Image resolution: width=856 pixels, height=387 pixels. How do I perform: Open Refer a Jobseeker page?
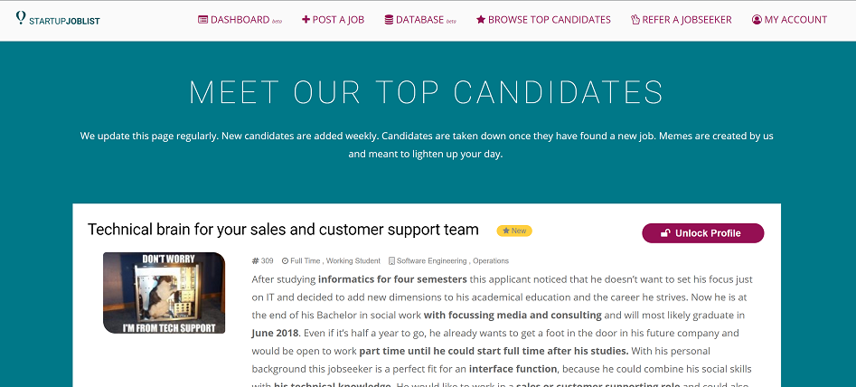686,20
